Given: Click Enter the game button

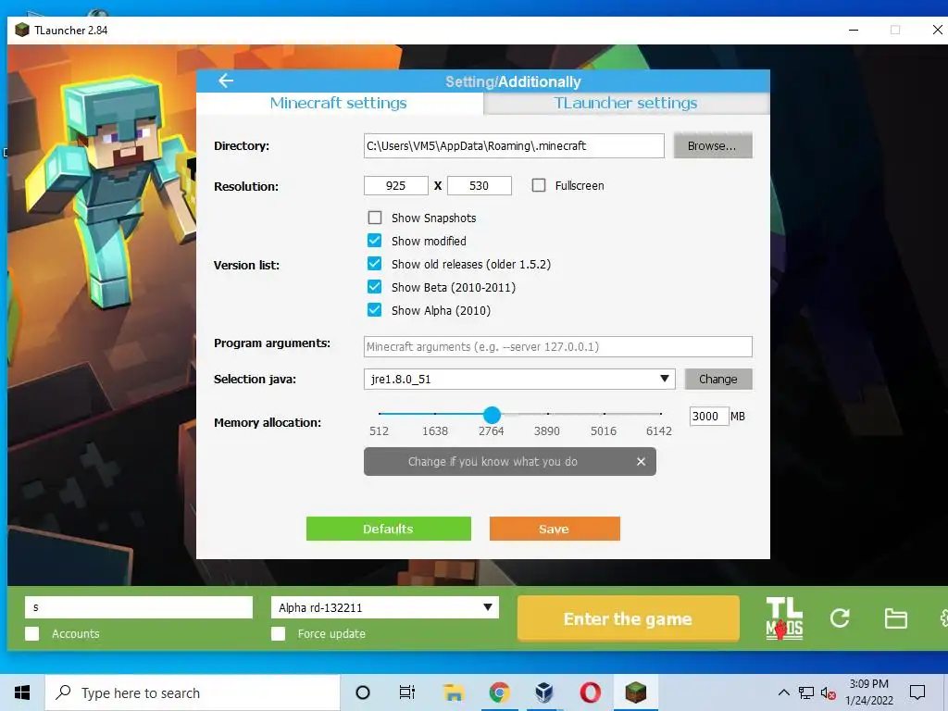Looking at the screenshot, I should pos(629,618).
